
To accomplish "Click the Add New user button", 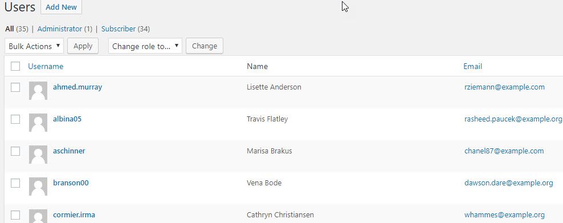I will pos(61,7).
